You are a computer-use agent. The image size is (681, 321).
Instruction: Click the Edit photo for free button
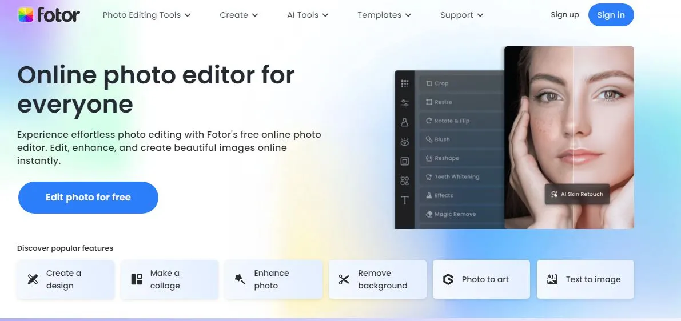(88, 198)
